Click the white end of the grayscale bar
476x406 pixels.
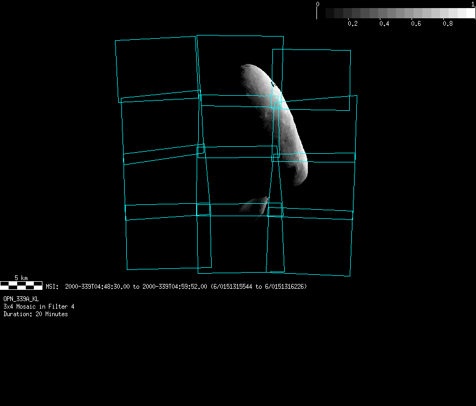[466, 13]
